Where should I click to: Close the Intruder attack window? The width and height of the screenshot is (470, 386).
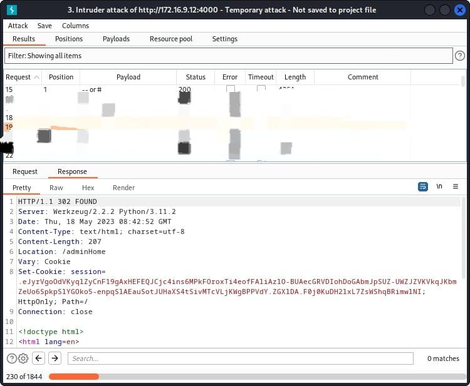459,10
